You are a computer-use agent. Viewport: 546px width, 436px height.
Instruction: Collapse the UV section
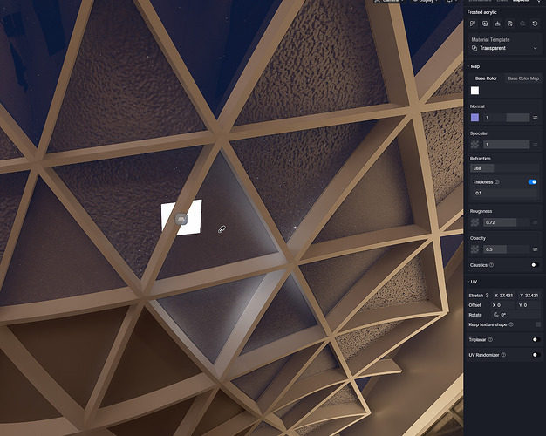tap(468, 282)
